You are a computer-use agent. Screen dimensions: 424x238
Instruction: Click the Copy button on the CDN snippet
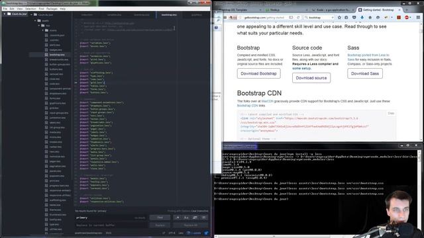coord(391,113)
